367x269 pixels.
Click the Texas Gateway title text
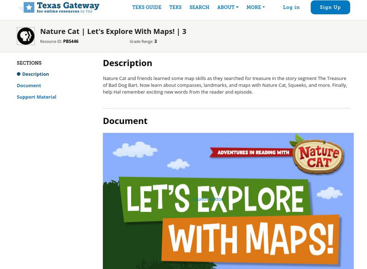click(68, 5)
